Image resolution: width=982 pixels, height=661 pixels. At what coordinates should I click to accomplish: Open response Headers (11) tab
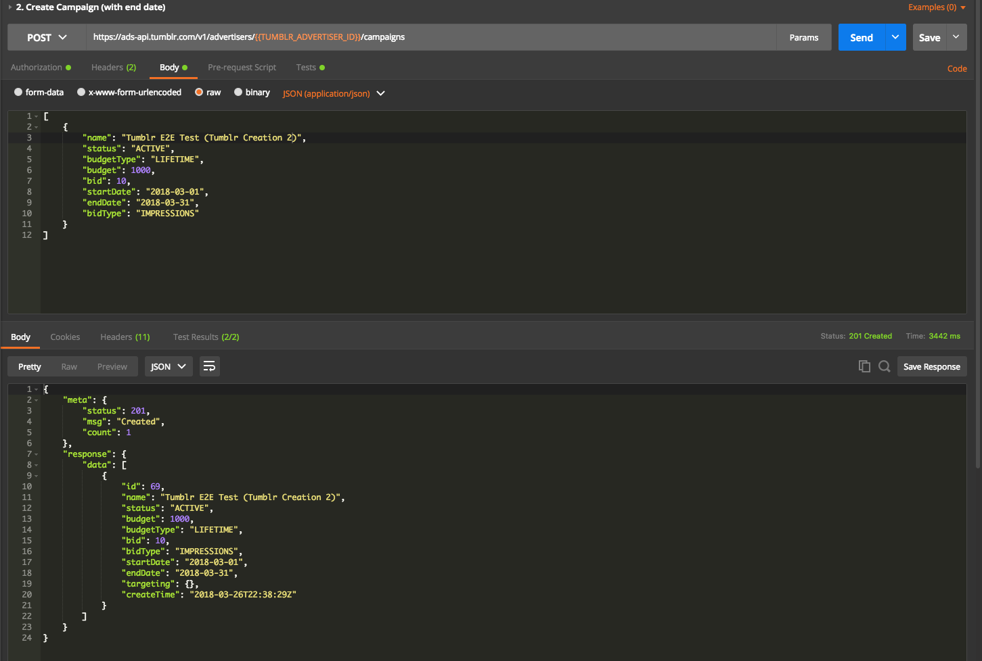click(125, 337)
